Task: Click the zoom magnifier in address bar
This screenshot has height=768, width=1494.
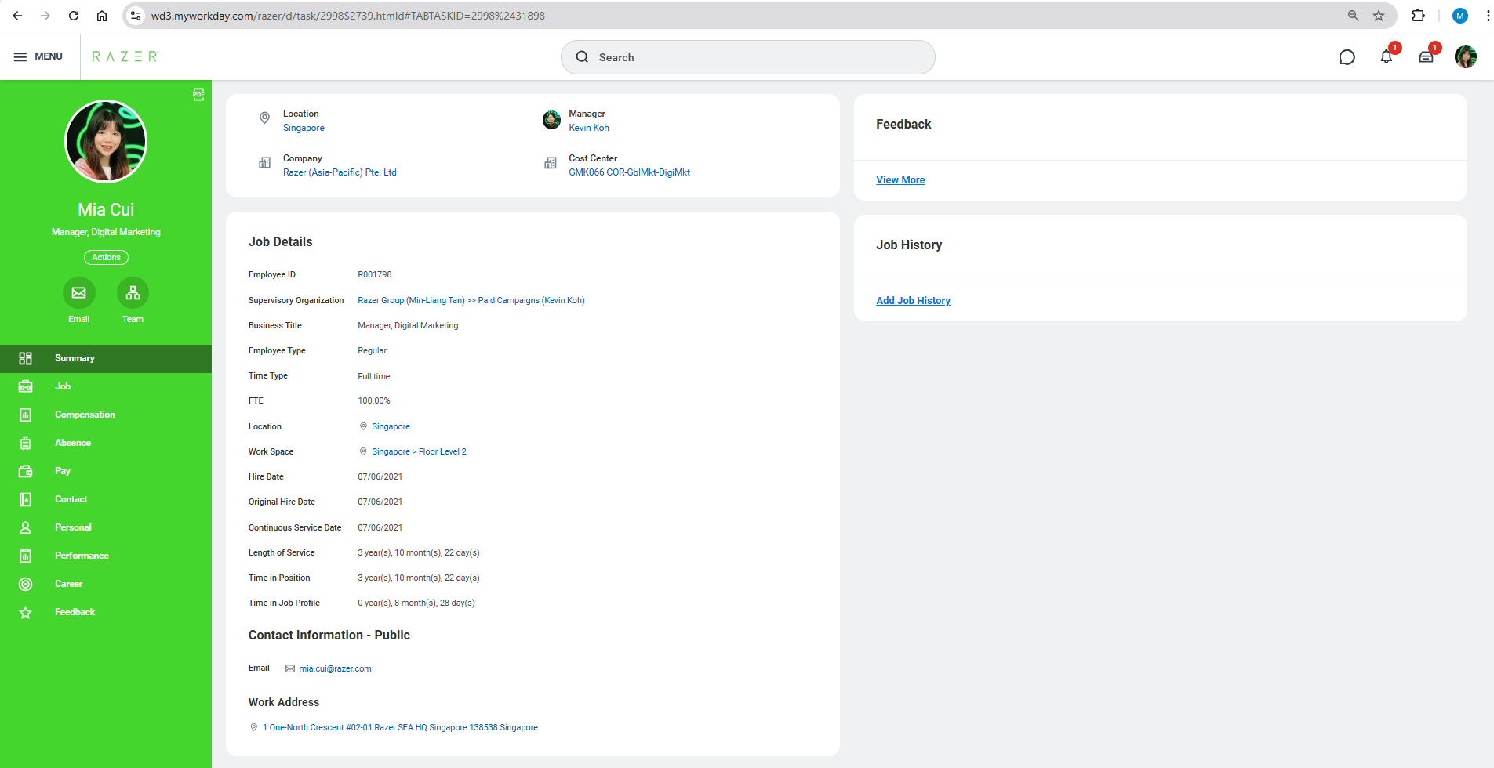Action: click(1353, 16)
